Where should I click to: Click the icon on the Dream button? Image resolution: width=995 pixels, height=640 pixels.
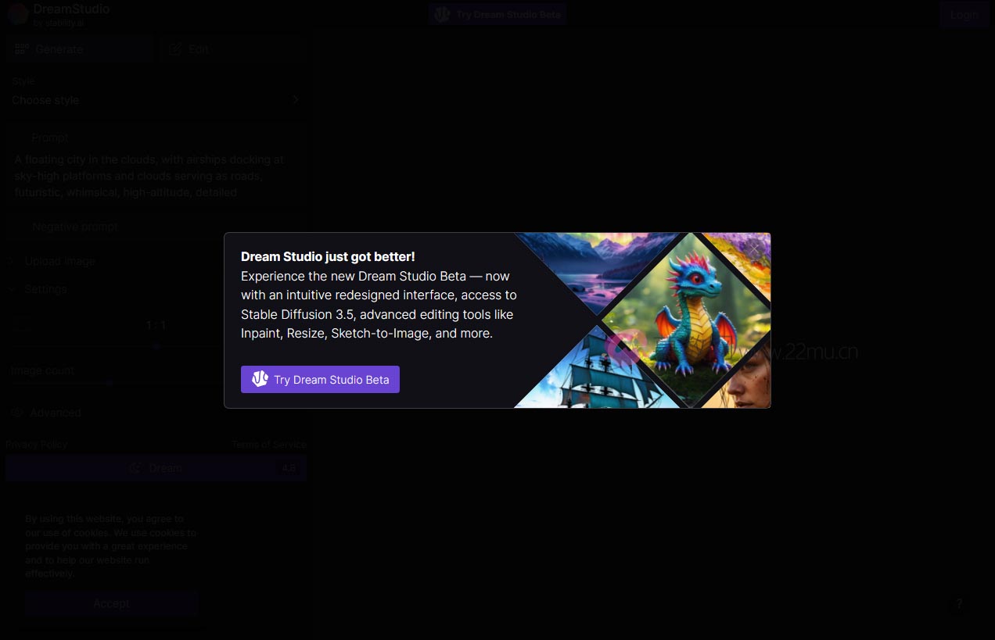pyautogui.click(x=136, y=468)
